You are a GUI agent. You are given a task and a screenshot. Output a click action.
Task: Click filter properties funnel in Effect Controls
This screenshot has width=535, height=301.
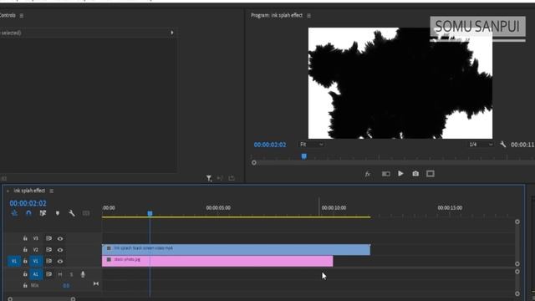click(x=209, y=178)
